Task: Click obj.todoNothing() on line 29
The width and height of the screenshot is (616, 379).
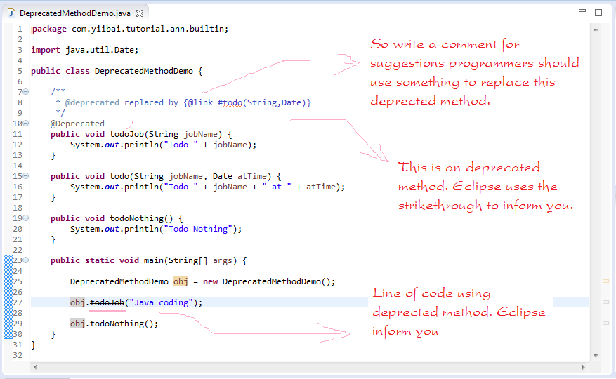Action: point(114,324)
